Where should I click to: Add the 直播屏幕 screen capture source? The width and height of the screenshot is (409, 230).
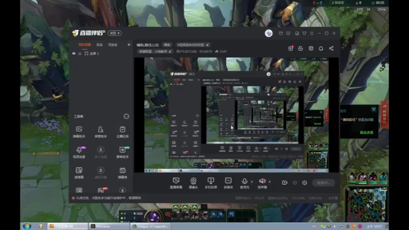(176, 183)
